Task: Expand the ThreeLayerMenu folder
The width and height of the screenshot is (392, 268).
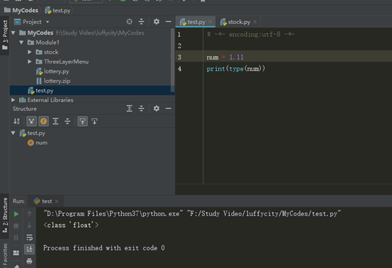Action: [x=30, y=62]
